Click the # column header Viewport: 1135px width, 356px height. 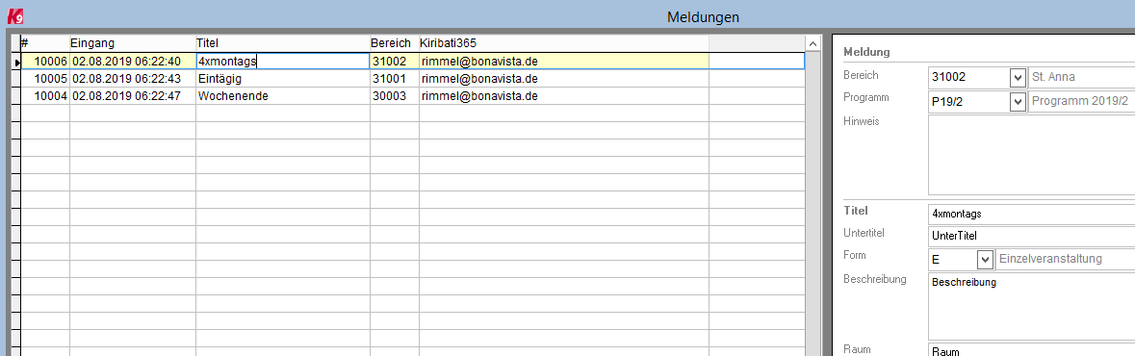click(45, 43)
